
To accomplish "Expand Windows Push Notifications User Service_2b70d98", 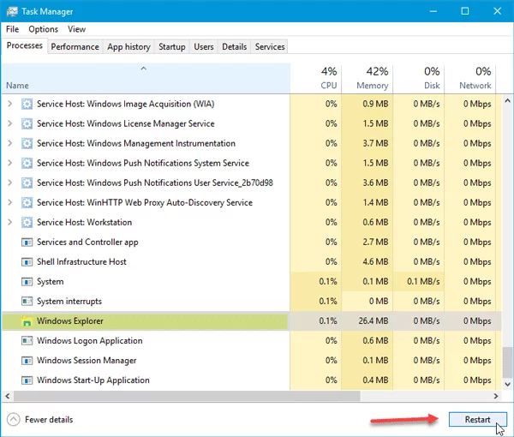I will coord(9,183).
